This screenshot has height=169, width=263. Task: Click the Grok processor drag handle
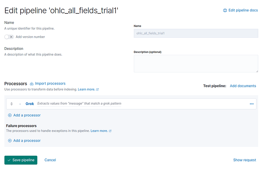(x=12, y=104)
